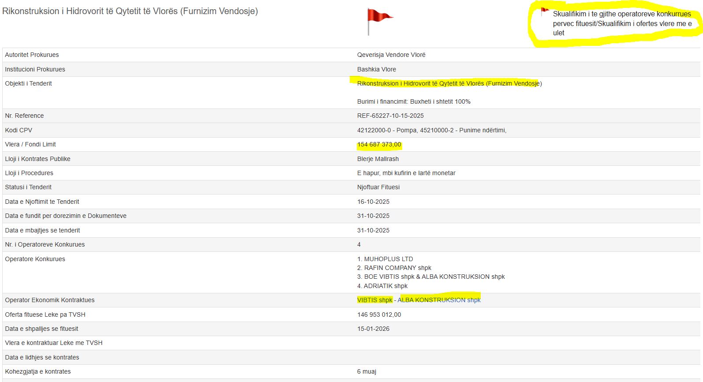Screen dimensions: 703x382
Task: Click the Njoftuar Fituesi tender status
Action: (x=378, y=187)
